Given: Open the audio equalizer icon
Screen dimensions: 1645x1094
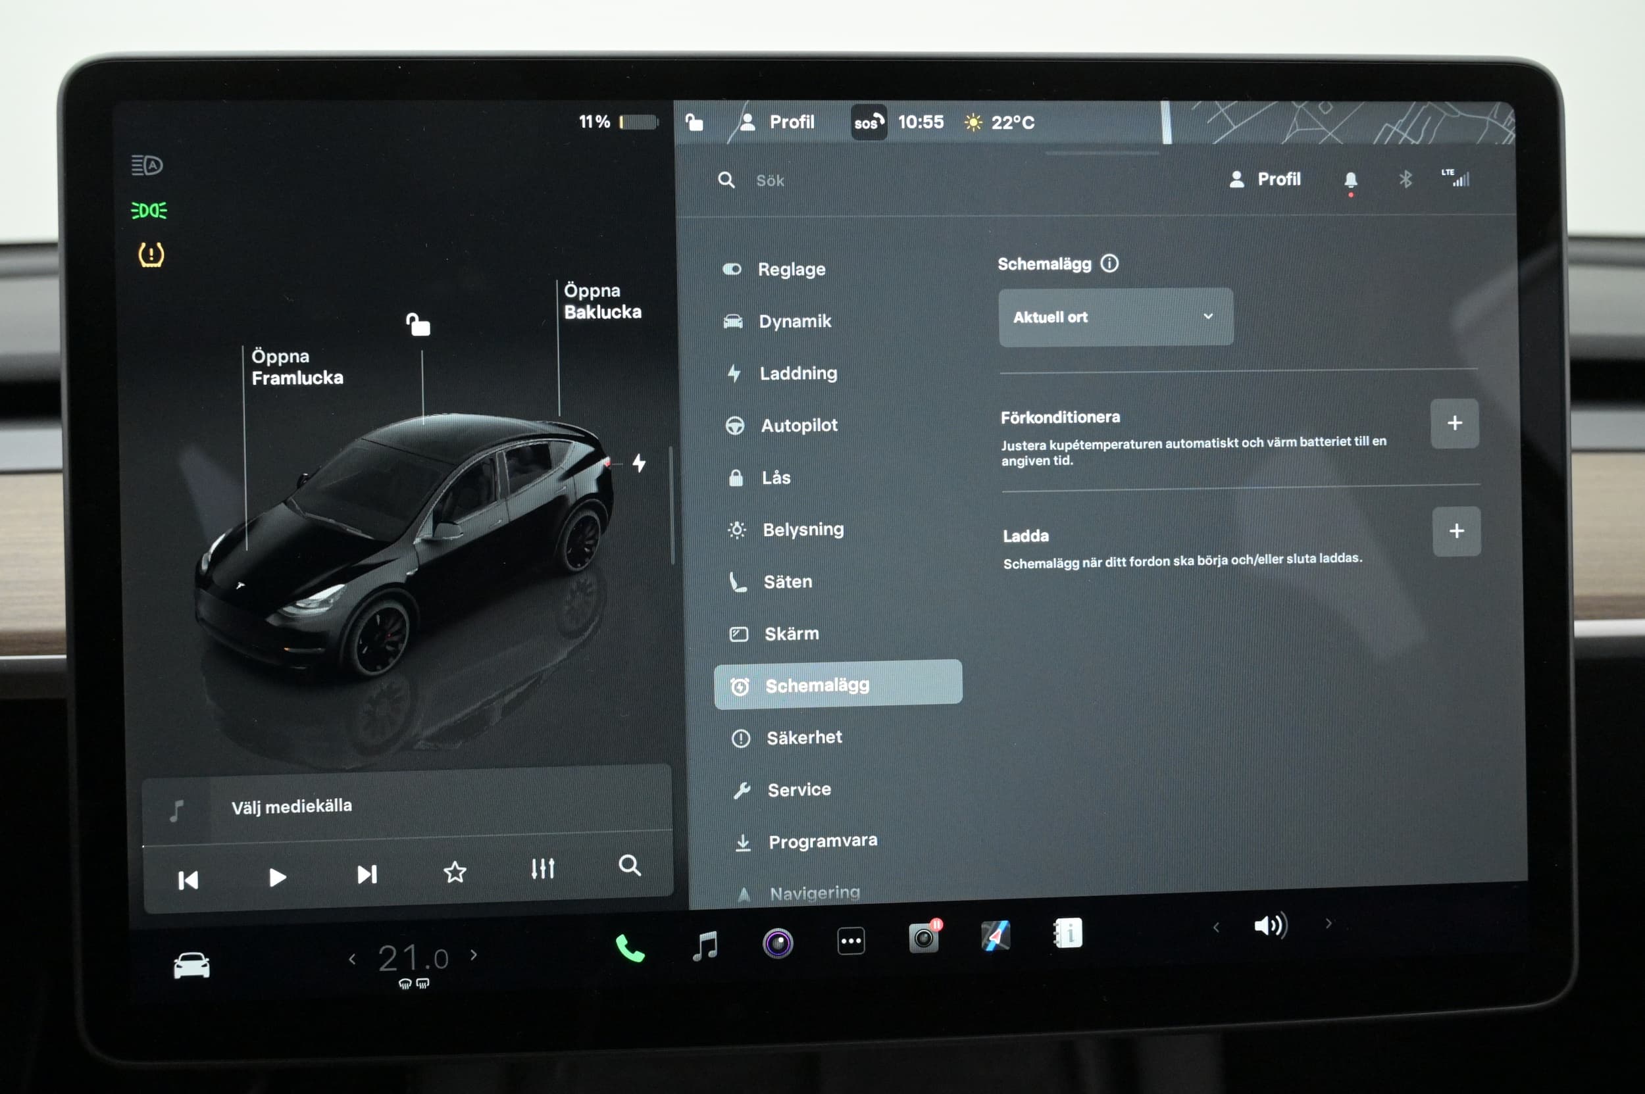Looking at the screenshot, I should tap(543, 868).
